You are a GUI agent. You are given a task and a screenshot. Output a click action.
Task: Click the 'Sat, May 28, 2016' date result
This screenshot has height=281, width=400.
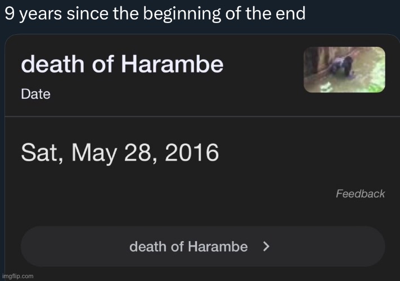[x=120, y=153]
